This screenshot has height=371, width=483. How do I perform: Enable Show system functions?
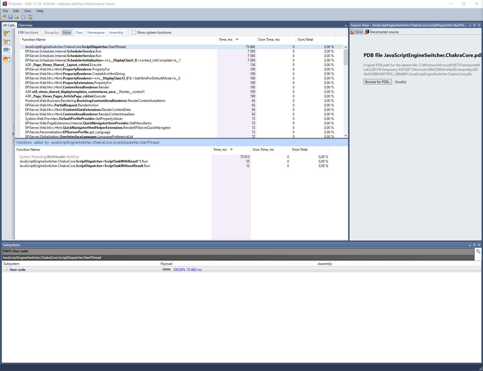[x=134, y=32]
